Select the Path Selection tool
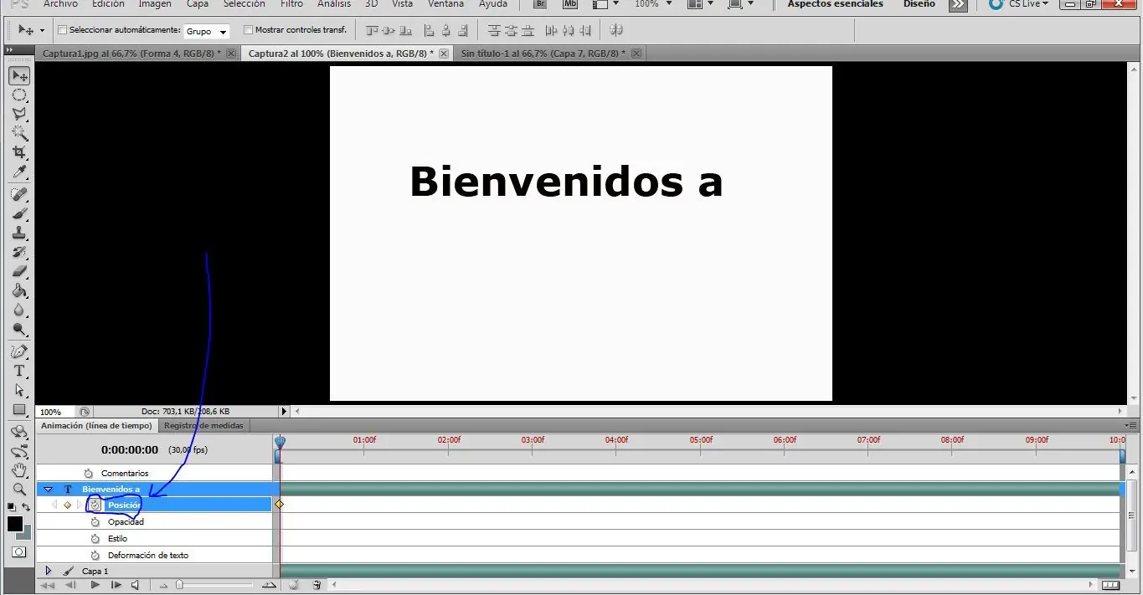Viewport: 1143px width, 595px height. click(x=18, y=390)
